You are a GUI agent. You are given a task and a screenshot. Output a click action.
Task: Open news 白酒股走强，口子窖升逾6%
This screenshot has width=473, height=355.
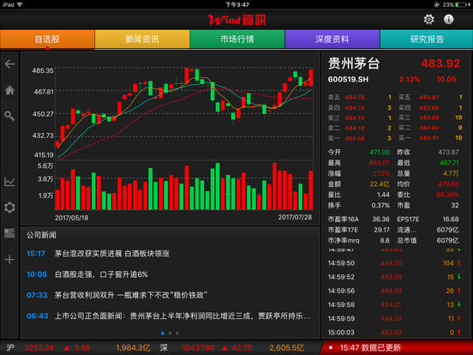[x=101, y=274]
